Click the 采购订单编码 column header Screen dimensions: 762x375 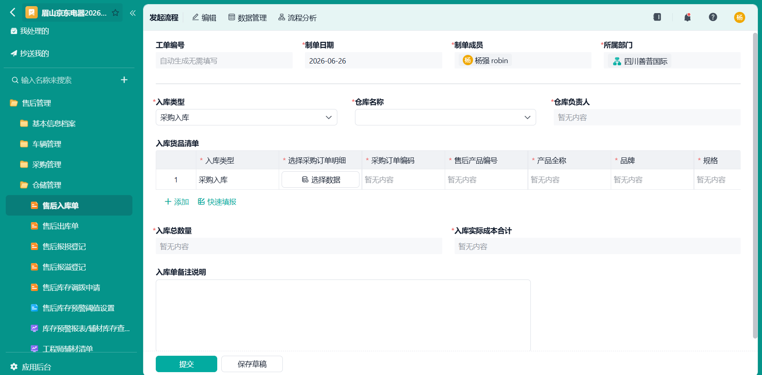click(404, 160)
